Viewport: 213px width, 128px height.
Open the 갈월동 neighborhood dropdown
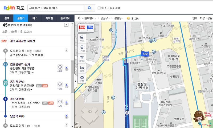coord(118,18)
